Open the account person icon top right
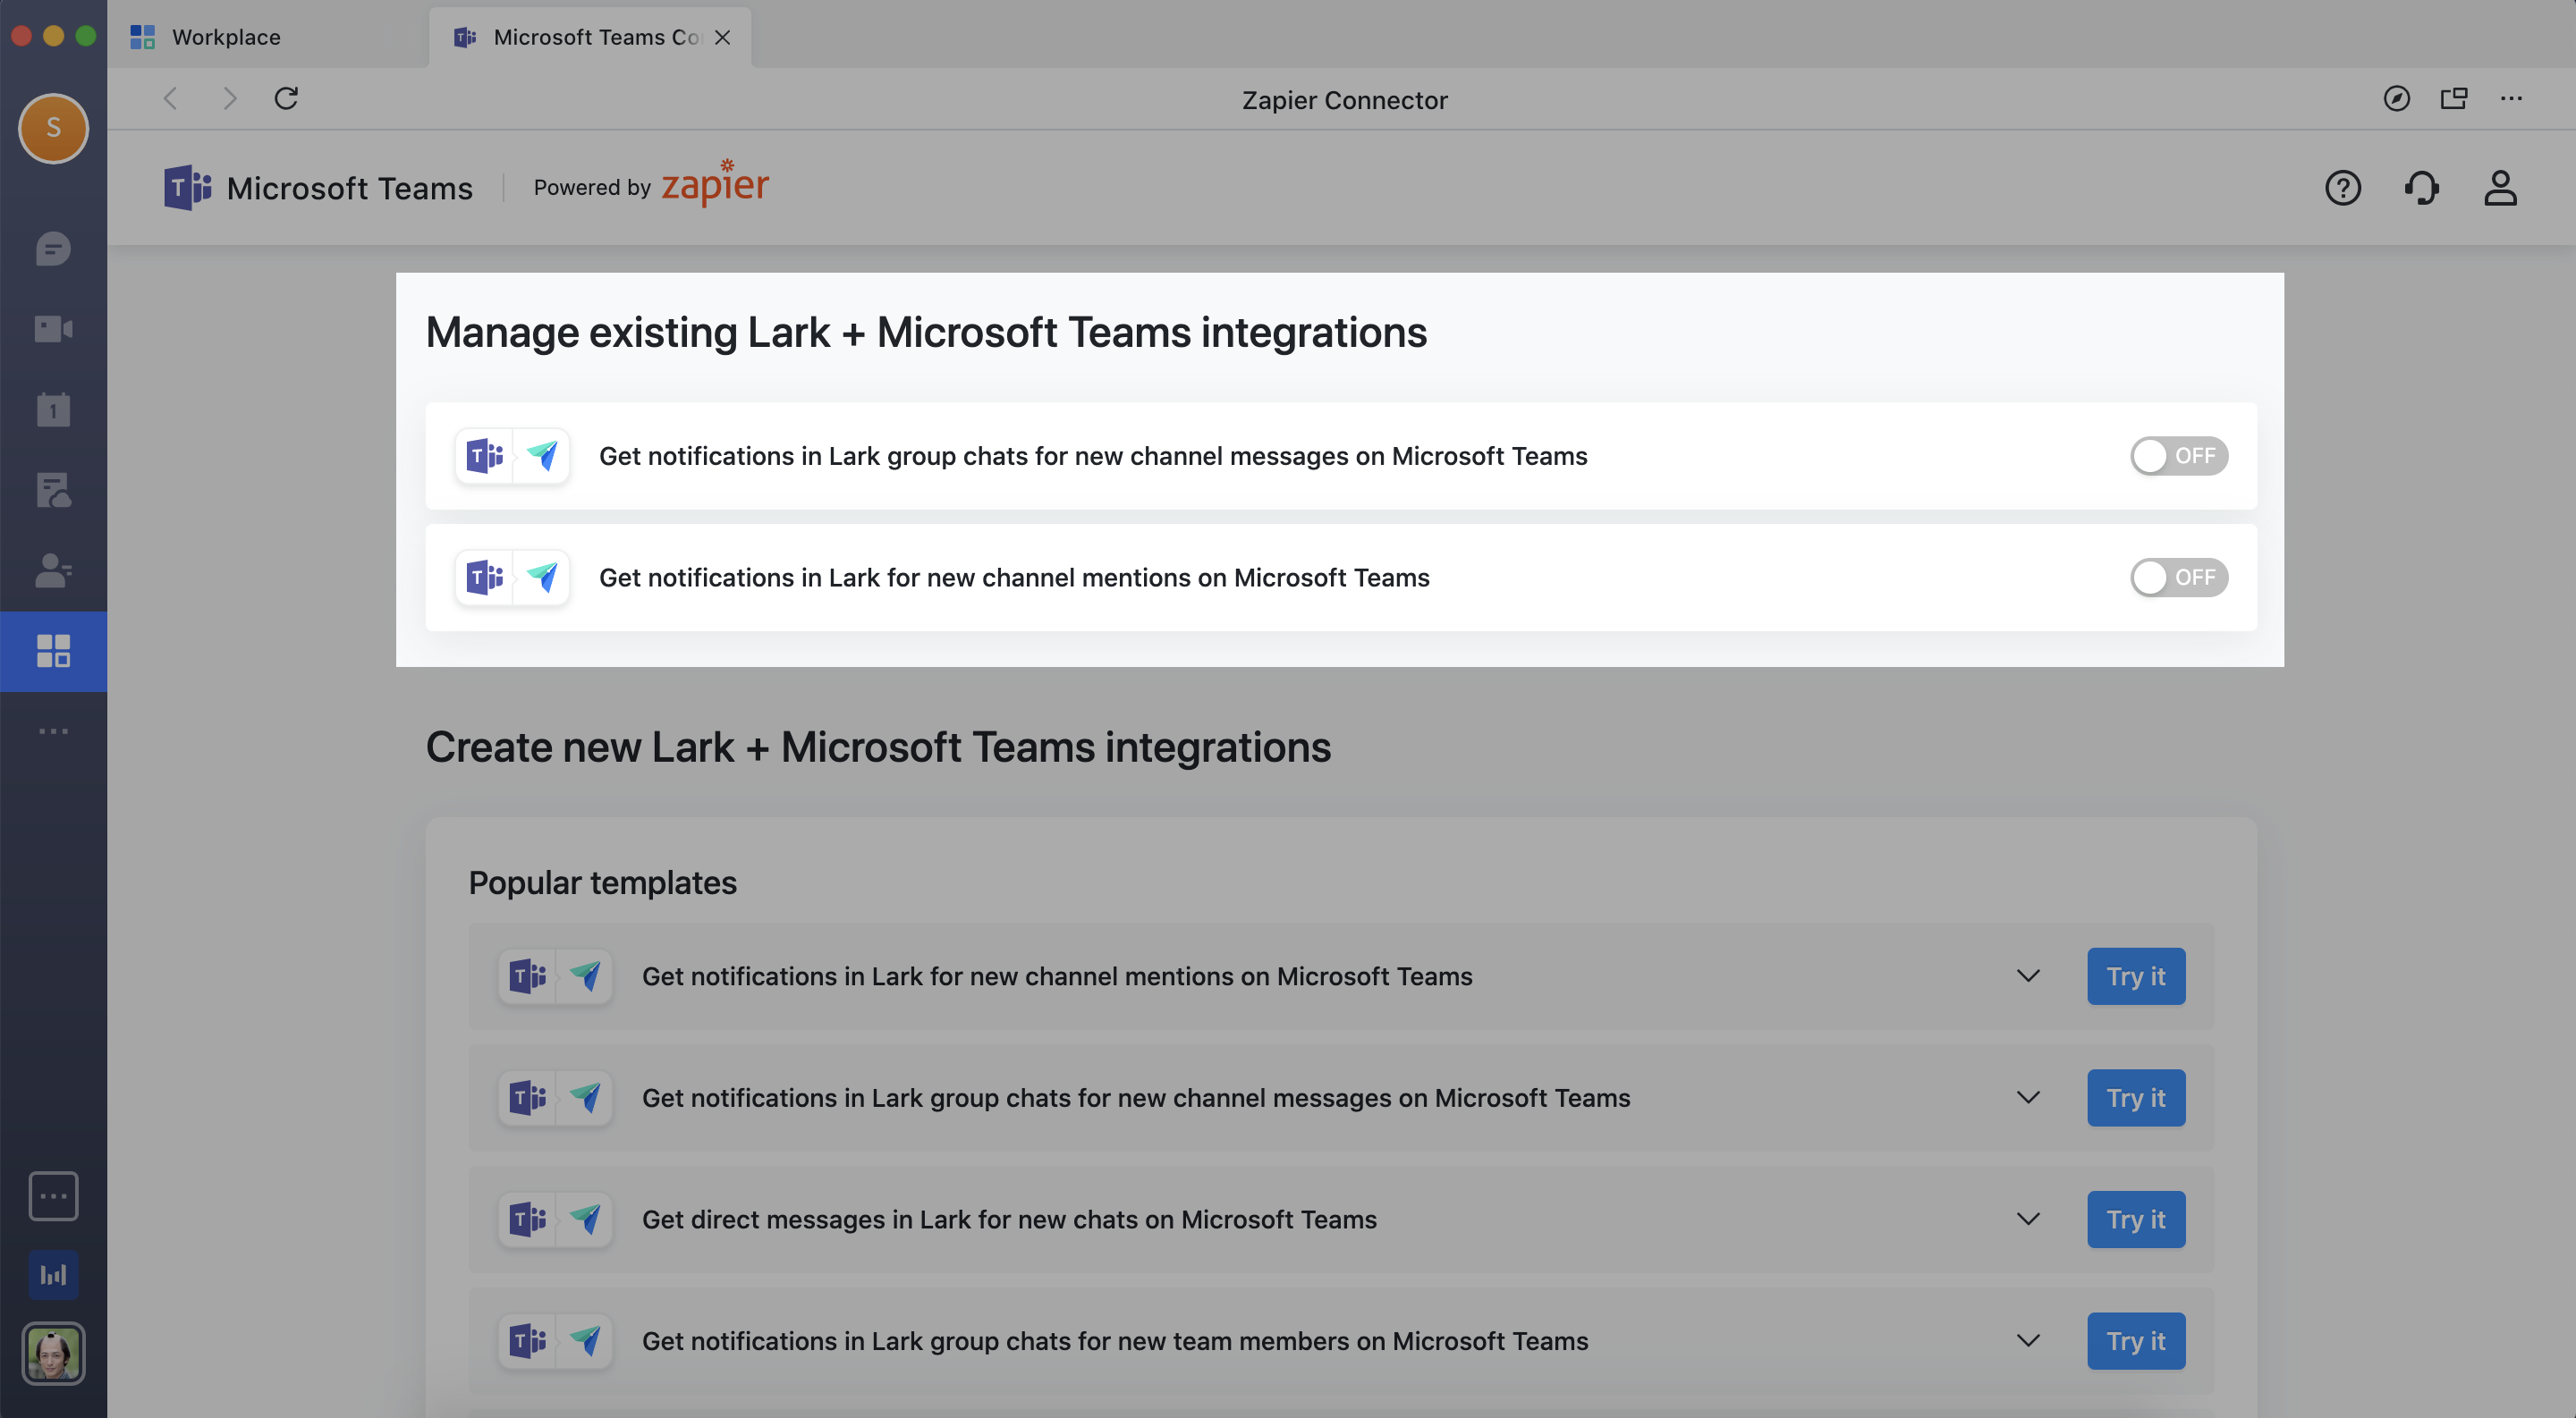Image resolution: width=2576 pixels, height=1418 pixels. point(2500,188)
